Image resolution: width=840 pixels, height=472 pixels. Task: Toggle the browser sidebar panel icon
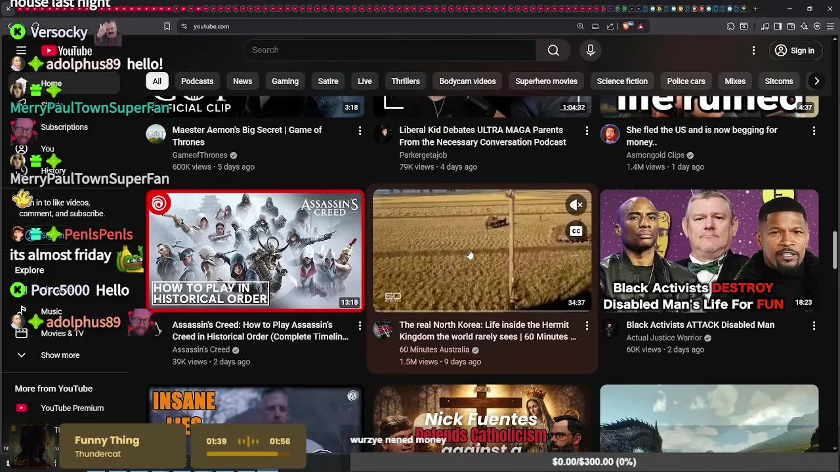pyautogui.click(x=778, y=26)
